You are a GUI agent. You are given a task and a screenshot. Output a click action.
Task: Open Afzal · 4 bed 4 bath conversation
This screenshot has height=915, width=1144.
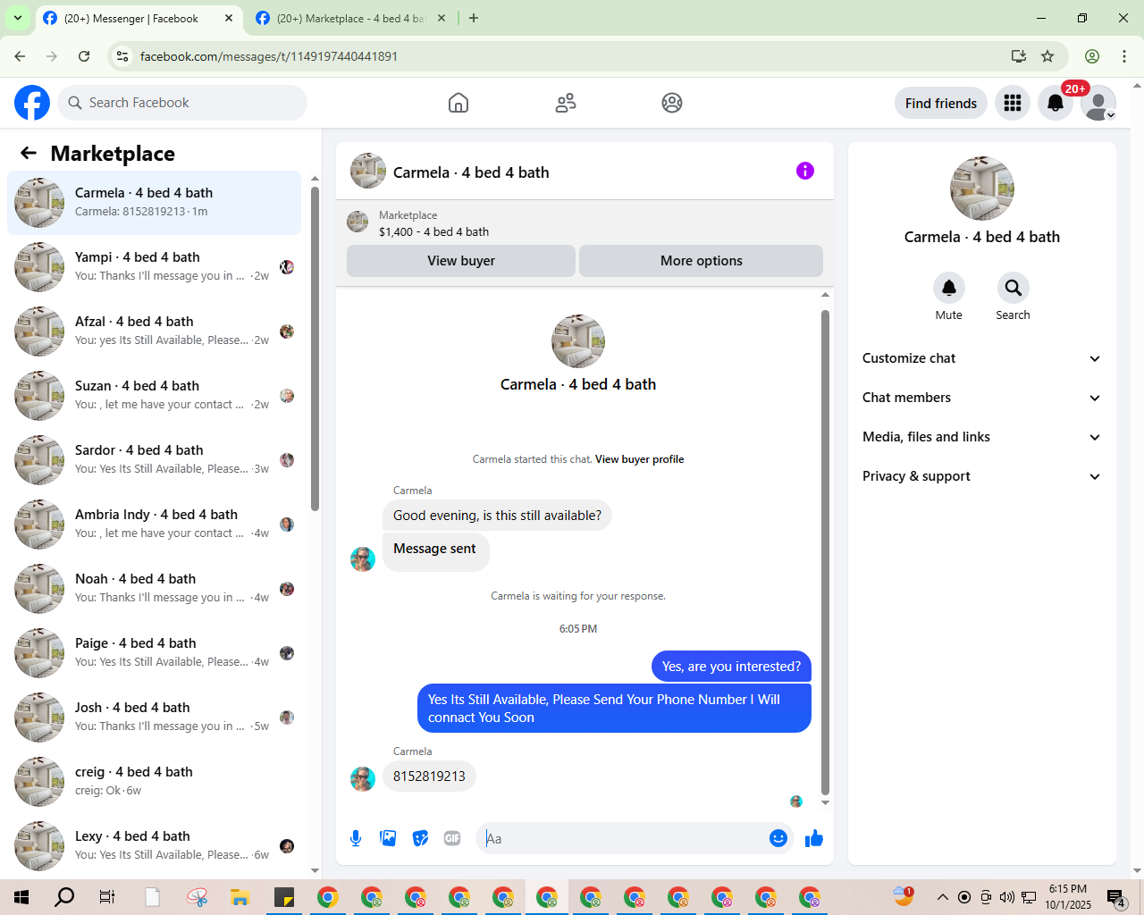coord(155,332)
